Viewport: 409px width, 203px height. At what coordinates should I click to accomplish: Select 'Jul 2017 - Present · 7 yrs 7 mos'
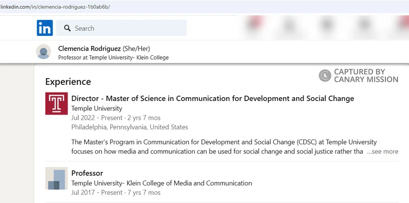coord(116,193)
